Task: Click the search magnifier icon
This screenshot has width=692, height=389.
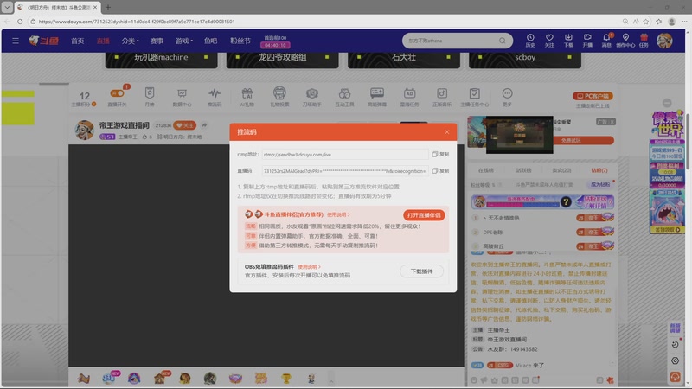Action: [x=503, y=41]
